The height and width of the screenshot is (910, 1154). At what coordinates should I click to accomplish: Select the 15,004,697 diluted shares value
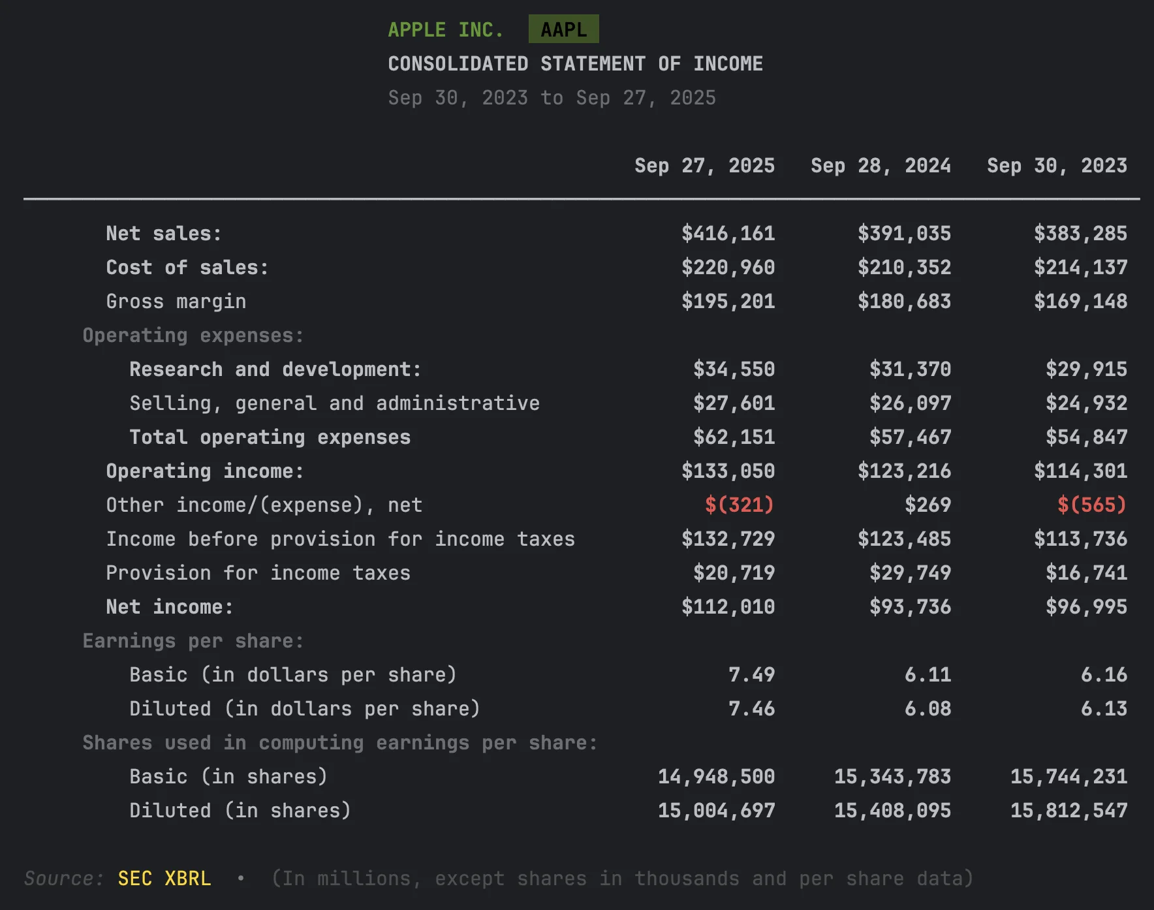pos(716,811)
